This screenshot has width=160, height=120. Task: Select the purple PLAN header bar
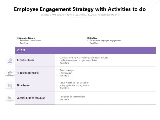pos(85,50)
